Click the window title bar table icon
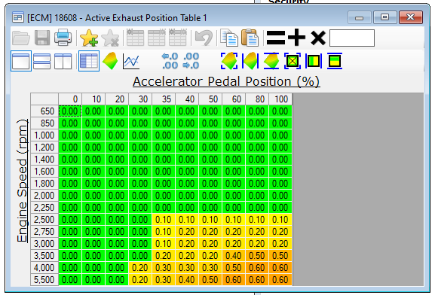 pos(18,17)
